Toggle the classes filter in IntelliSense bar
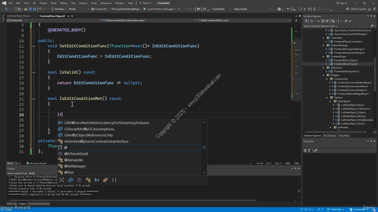Image resolution: width=378 pixels, height=212 pixels. point(88,180)
